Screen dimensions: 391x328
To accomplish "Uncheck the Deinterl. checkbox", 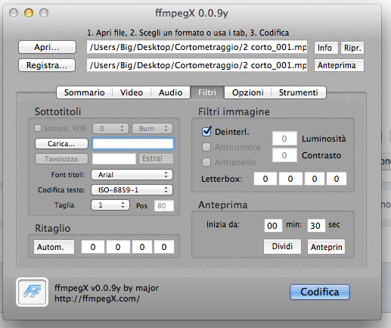I will click(206, 131).
